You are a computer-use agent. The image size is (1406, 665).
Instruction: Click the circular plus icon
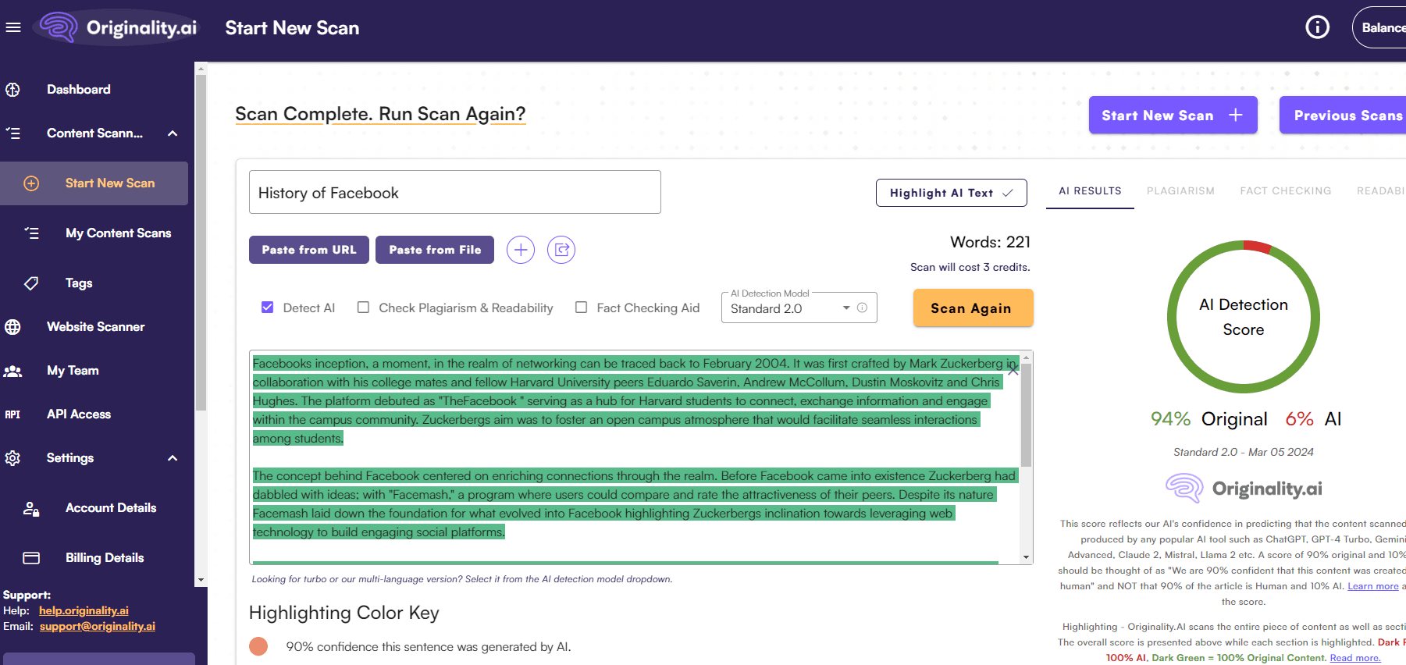(x=521, y=250)
